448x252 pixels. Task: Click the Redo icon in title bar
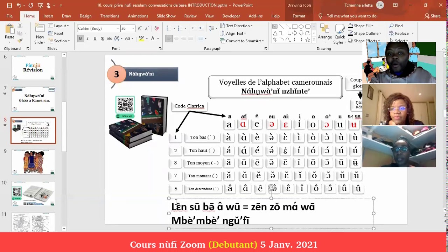click(x=30, y=5)
